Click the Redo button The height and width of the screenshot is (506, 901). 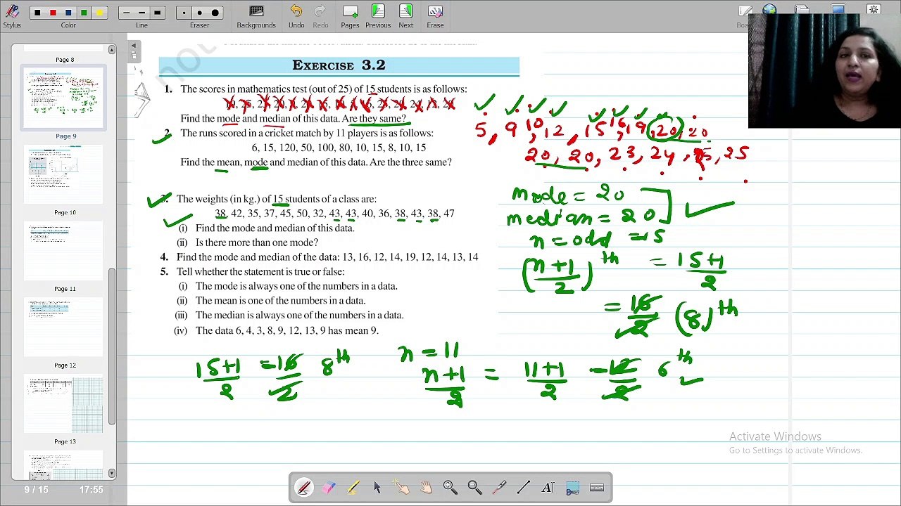[x=320, y=15]
